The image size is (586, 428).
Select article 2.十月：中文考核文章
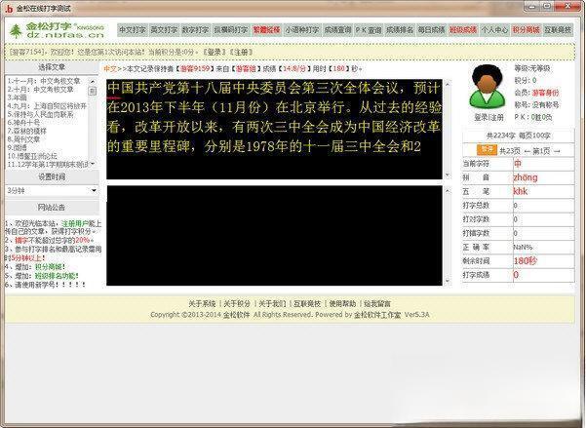point(40,90)
